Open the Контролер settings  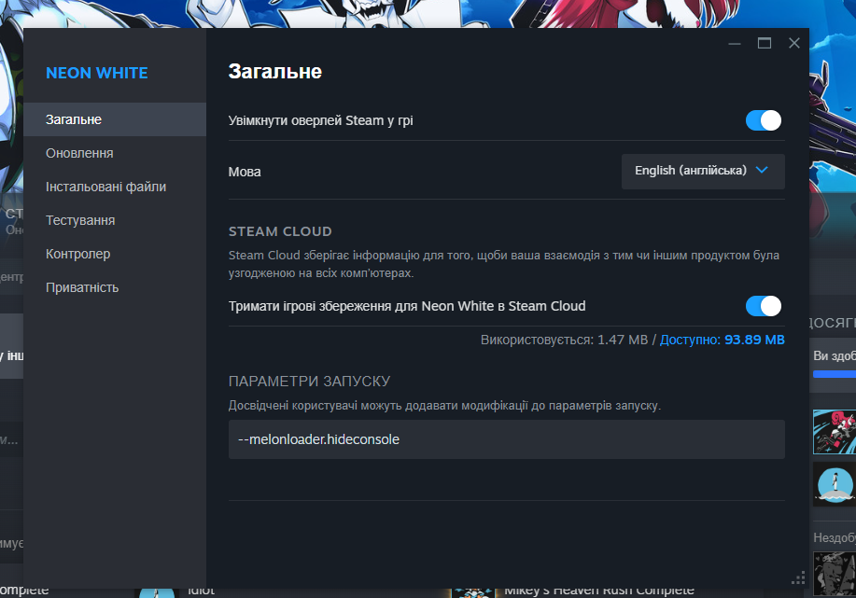(77, 254)
